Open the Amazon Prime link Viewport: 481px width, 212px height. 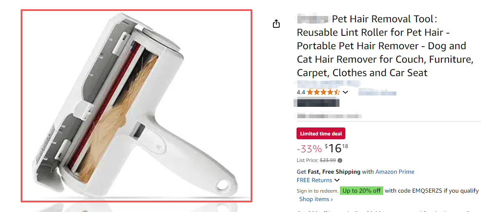pos(395,172)
